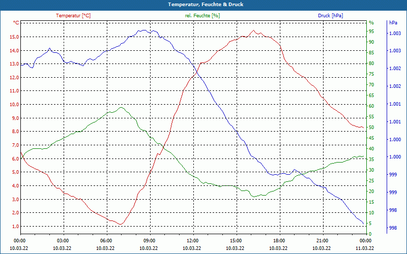Image resolution: width=407 pixels, height=254 pixels.
Task: Click the green "%" axis unit label
Action: pyautogui.click(x=371, y=23)
